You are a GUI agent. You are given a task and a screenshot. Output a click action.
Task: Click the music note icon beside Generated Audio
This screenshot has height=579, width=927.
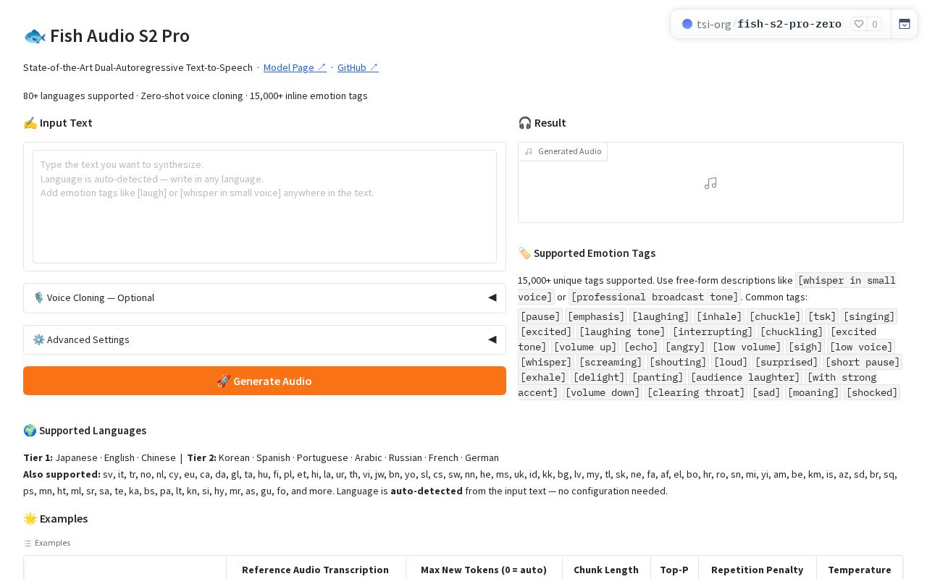[x=529, y=152]
